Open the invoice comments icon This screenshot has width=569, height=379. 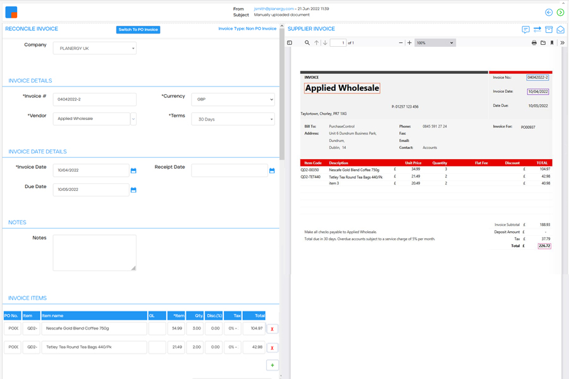pyautogui.click(x=525, y=30)
